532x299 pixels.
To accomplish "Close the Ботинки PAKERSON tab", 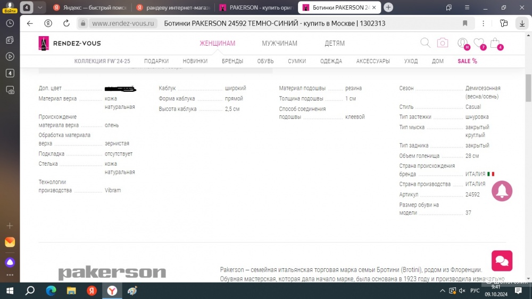I will click(374, 7).
